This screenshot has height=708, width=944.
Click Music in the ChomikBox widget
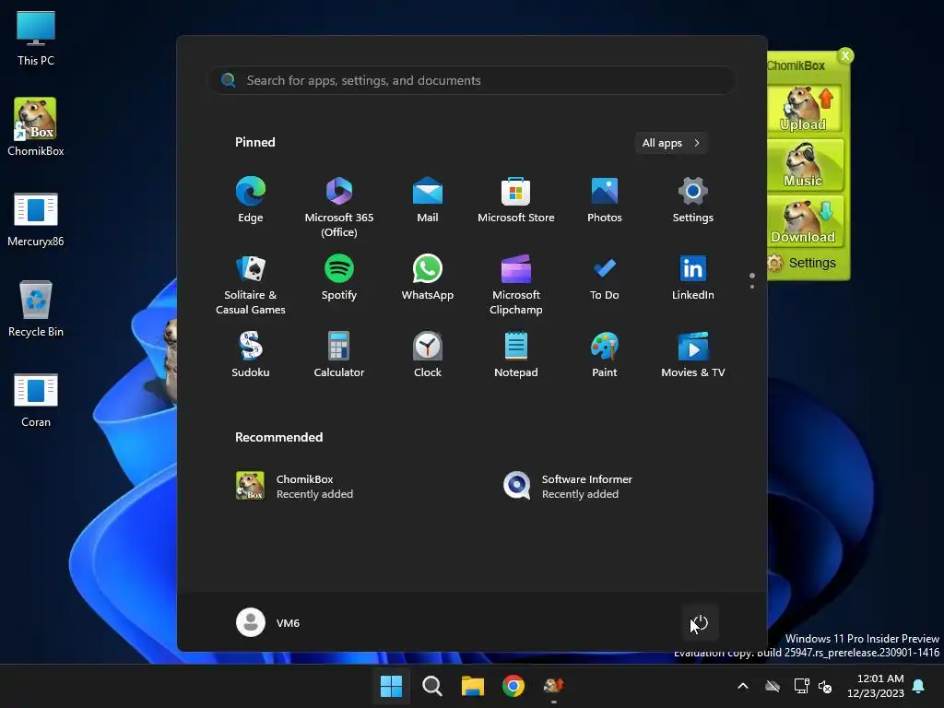[804, 165]
